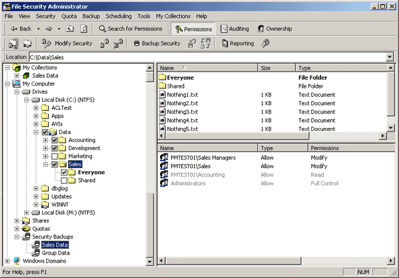Image resolution: width=399 pixels, height=278 pixels.
Task: Uncheck the Everyone subfolder checkbox
Action: coord(64,172)
